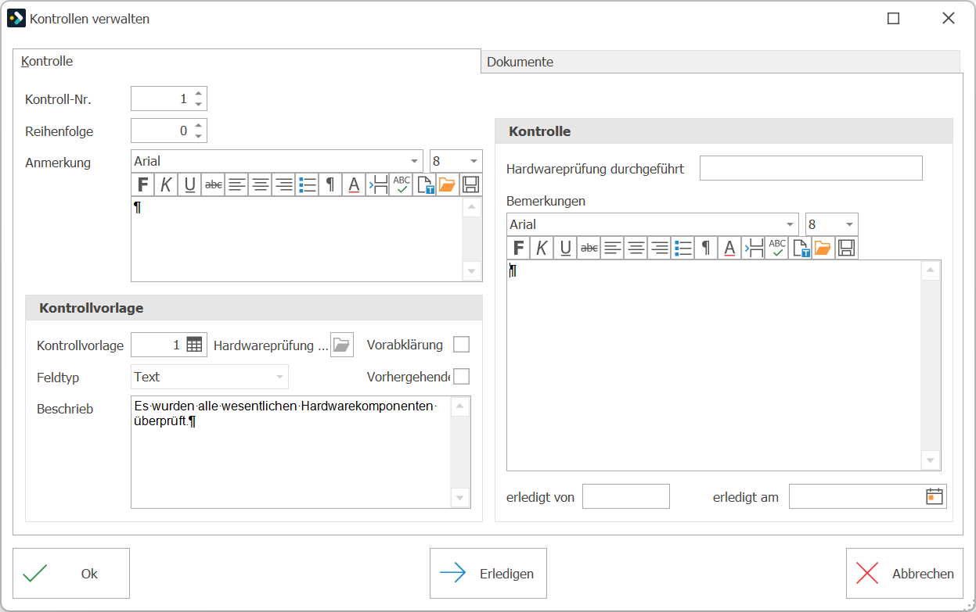Toggle underline in Bemerkungen toolbar
This screenshot has width=976, height=612.
pos(565,248)
